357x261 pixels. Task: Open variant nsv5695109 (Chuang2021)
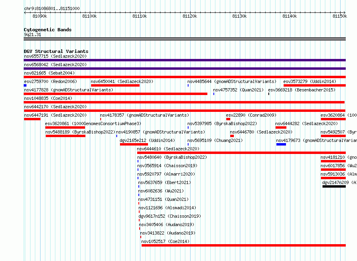pyautogui.click(x=215, y=140)
